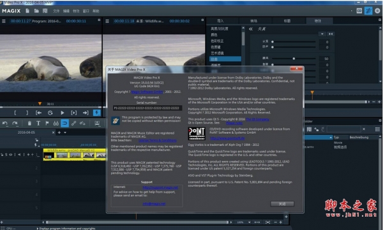Click 关闭 button in About dialog
This screenshot has width=383, height=230.
coord(282,204)
